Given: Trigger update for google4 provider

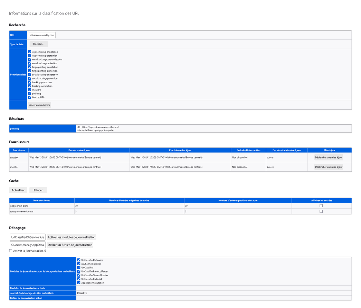Looking at the screenshot, I should click(x=329, y=157).
